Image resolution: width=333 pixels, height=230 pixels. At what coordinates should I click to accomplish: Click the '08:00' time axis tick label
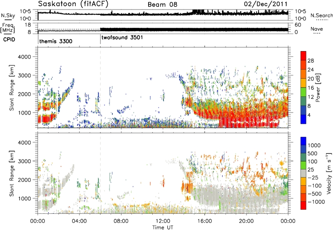[x=121, y=221]
